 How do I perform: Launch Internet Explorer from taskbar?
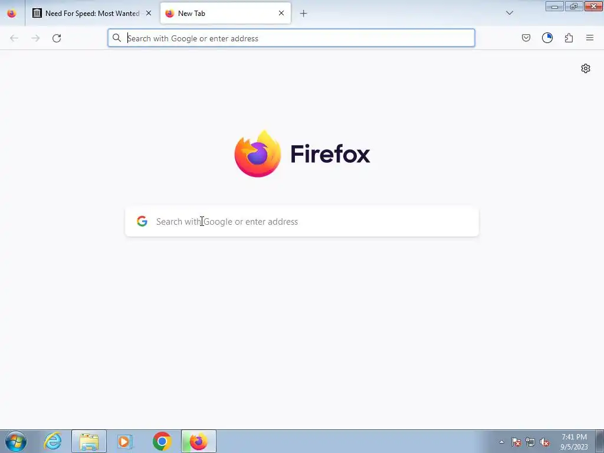52,441
